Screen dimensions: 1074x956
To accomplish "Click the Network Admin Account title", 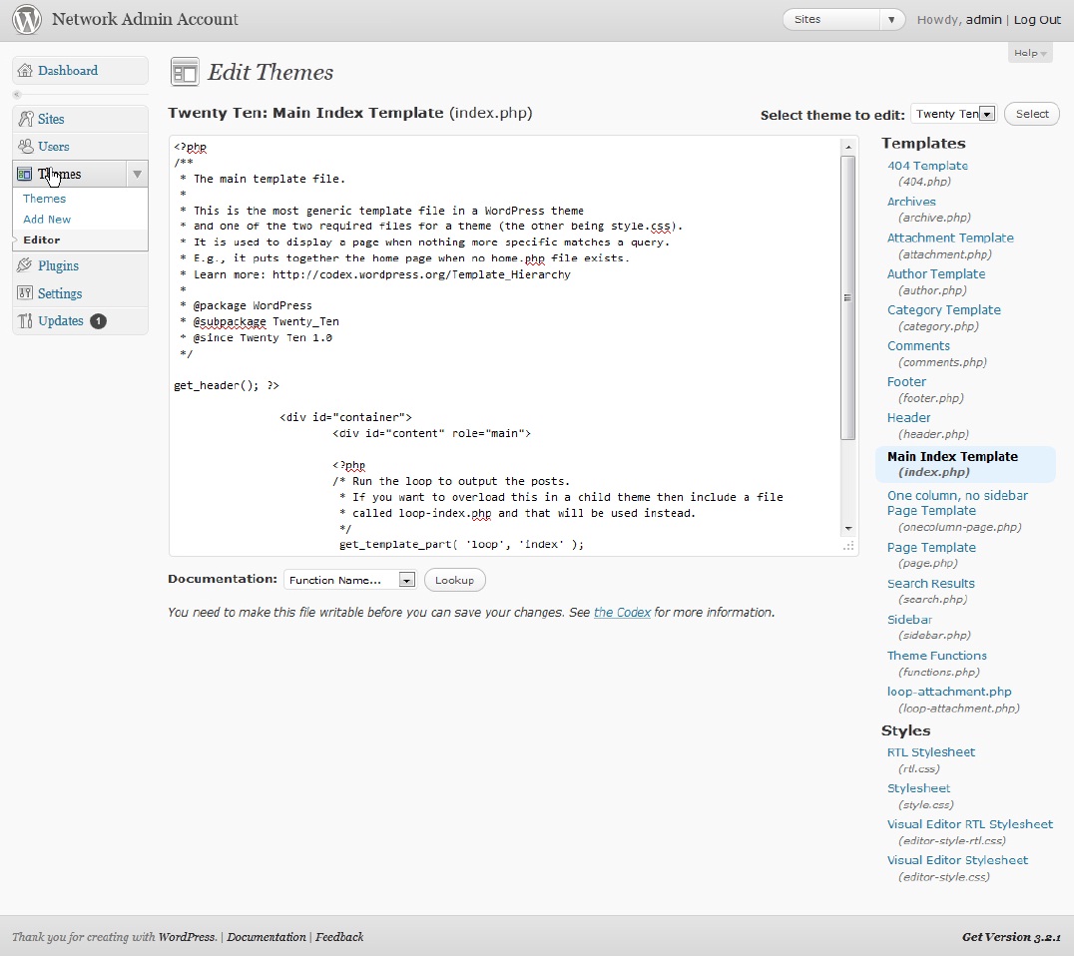I will click(x=145, y=19).
